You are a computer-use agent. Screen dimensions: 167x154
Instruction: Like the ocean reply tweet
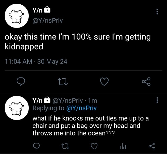coord(94,146)
